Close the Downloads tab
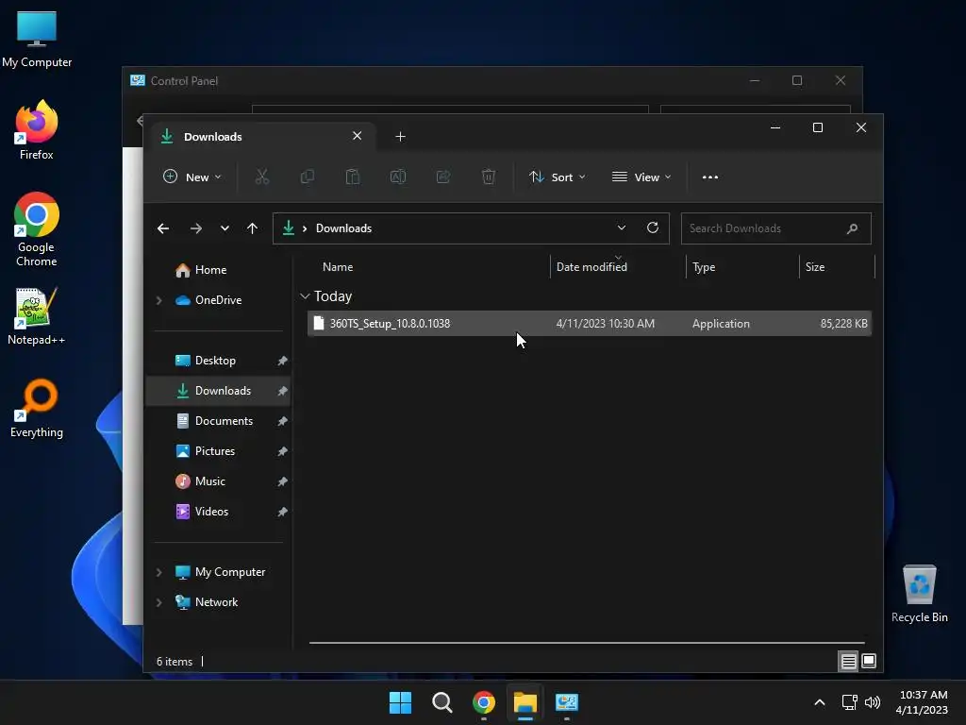This screenshot has width=966, height=725. tap(357, 136)
